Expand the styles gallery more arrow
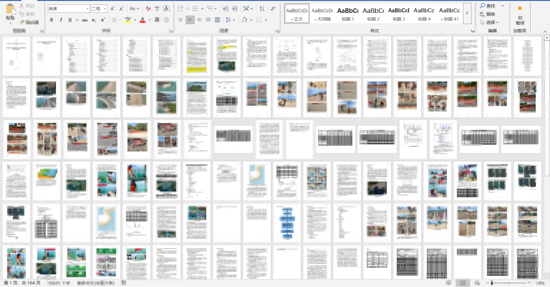This screenshot has height=287, width=550. click(x=467, y=13)
